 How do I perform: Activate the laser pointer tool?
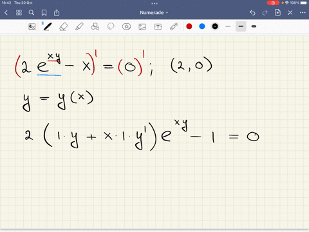coord(174,26)
